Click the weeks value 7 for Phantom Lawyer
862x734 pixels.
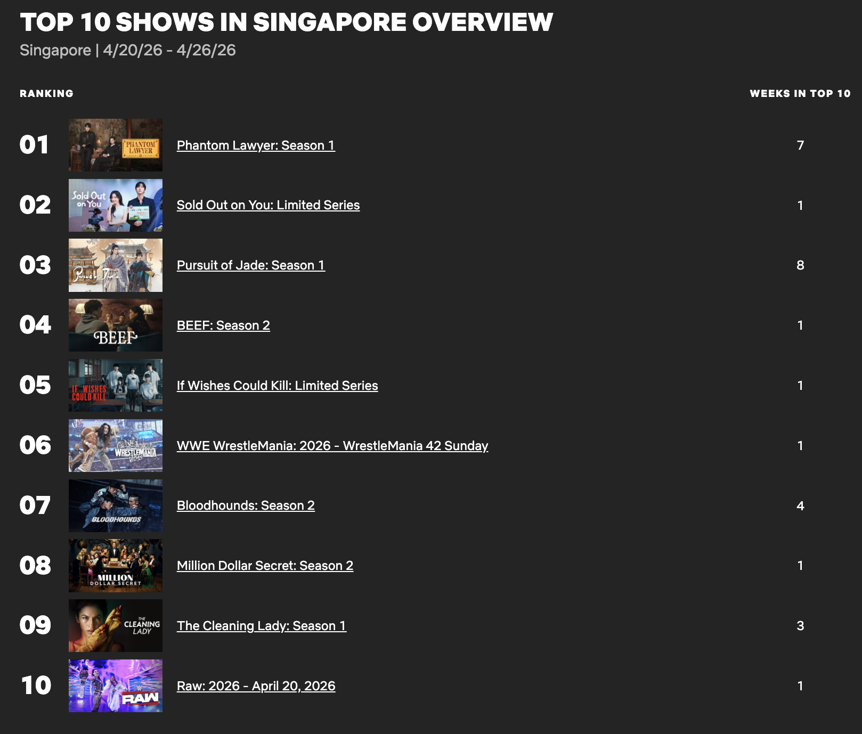[x=800, y=145]
